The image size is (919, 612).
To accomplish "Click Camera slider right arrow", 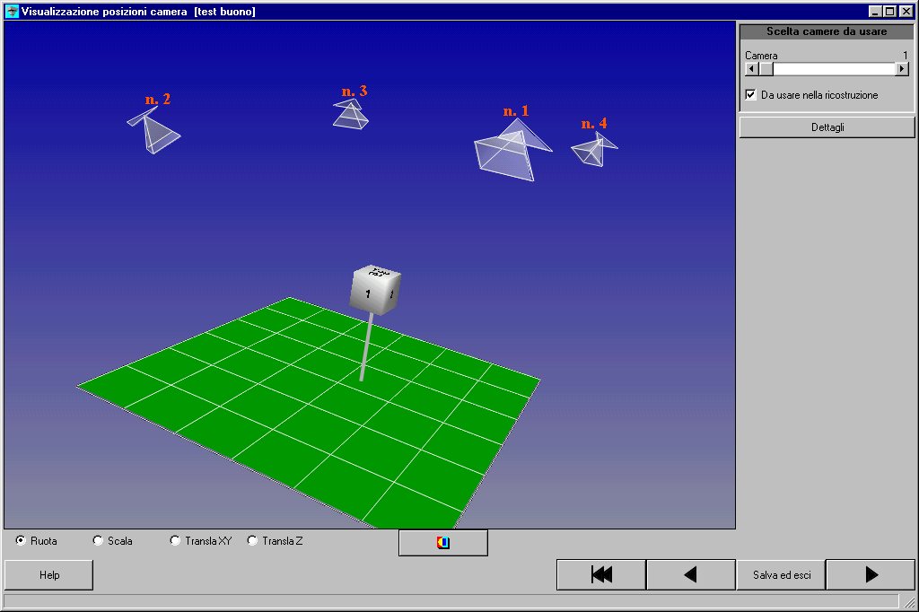I will pos(902,69).
